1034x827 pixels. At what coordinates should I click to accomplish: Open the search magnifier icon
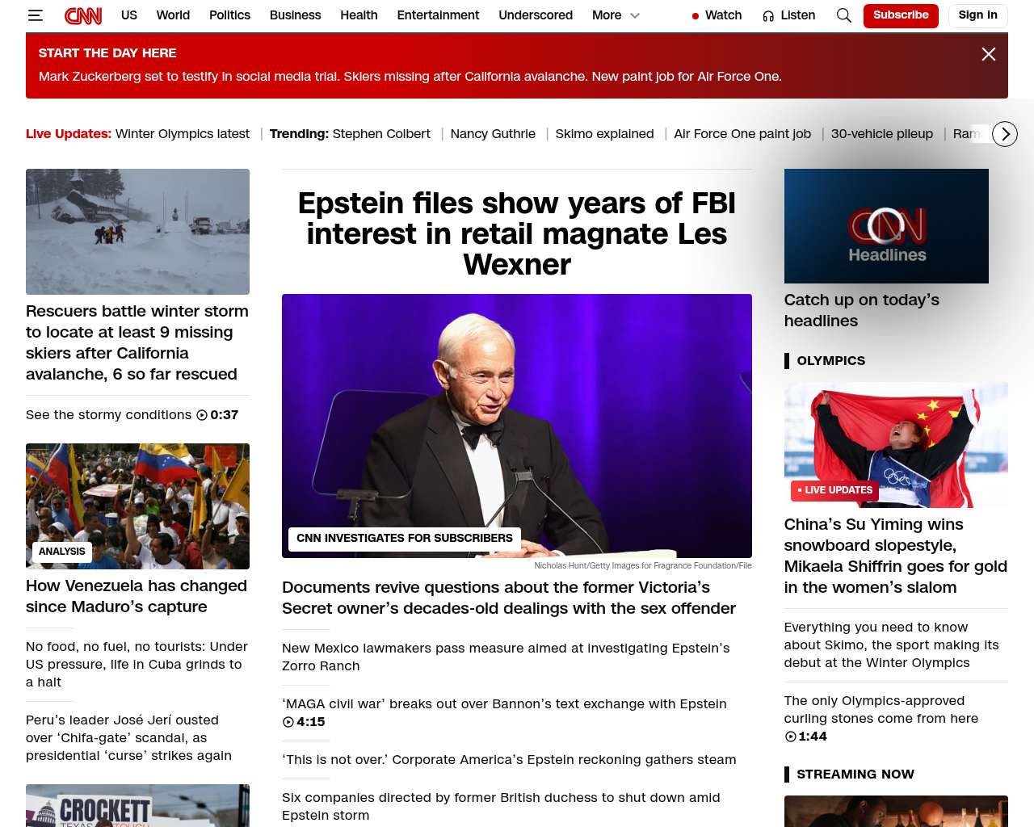pyautogui.click(x=844, y=15)
